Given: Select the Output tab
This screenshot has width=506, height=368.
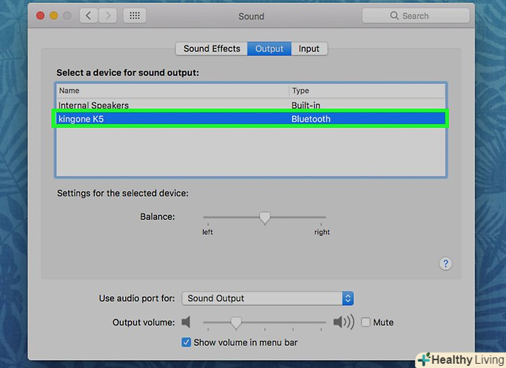Looking at the screenshot, I should [x=269, y=49].
